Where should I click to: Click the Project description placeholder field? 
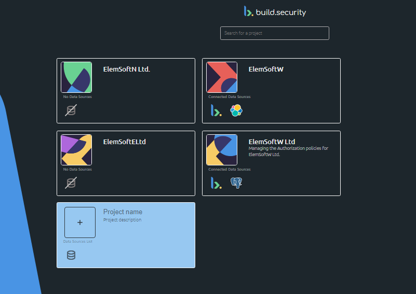122,220
